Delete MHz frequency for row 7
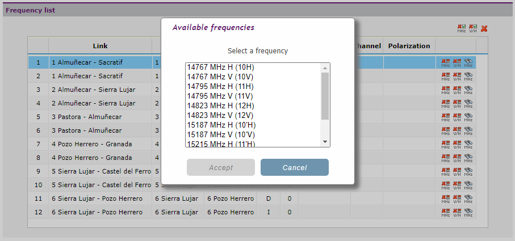Viewport: 515px width, 241px height. [446, 144]
